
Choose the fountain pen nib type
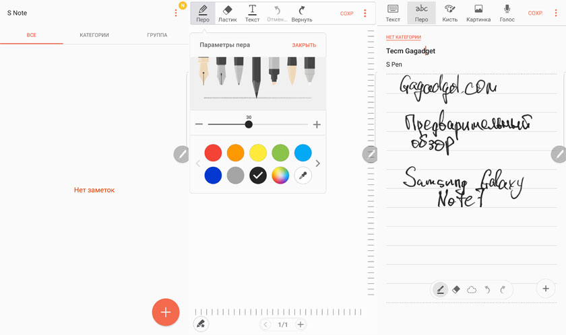[x=203, y=71]
